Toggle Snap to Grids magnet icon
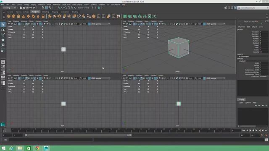This screenshot has height=151, width=269. [x=59, y=8]
